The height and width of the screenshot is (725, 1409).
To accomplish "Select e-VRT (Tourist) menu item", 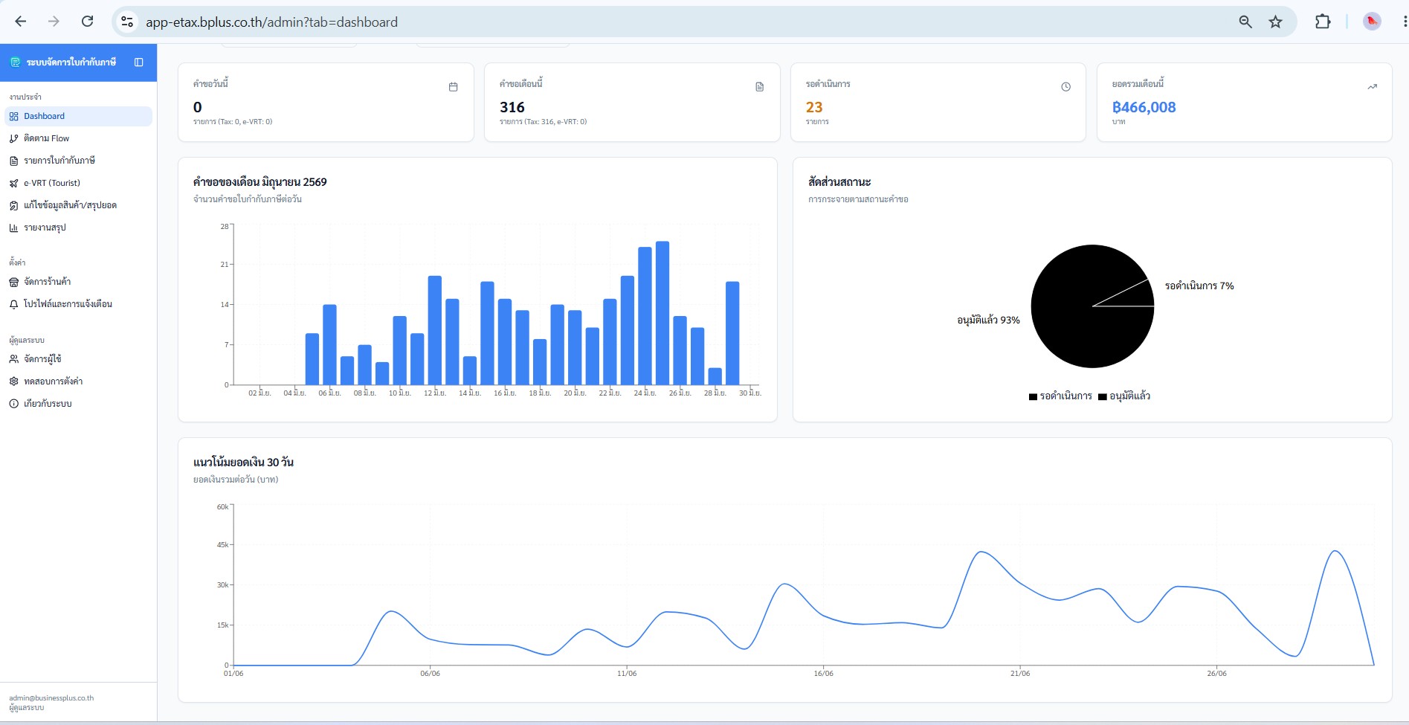I will pyautogui.click(x=79, y=183).
